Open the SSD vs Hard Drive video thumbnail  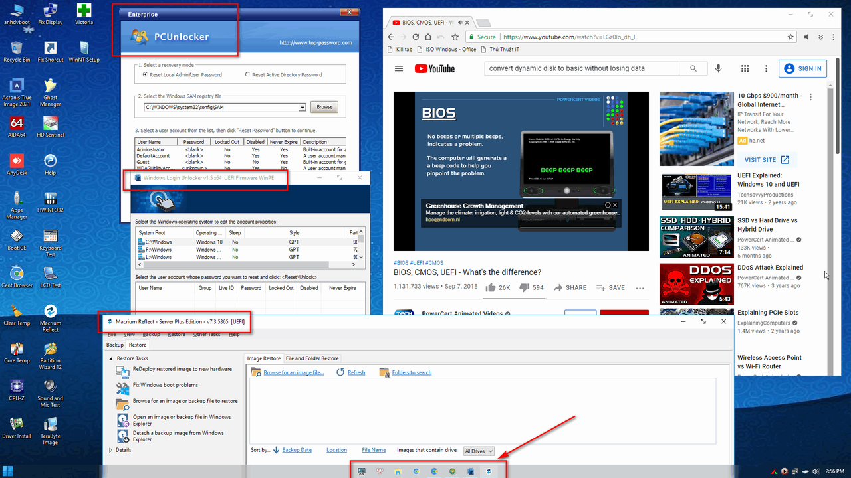[x=696, y=237]
